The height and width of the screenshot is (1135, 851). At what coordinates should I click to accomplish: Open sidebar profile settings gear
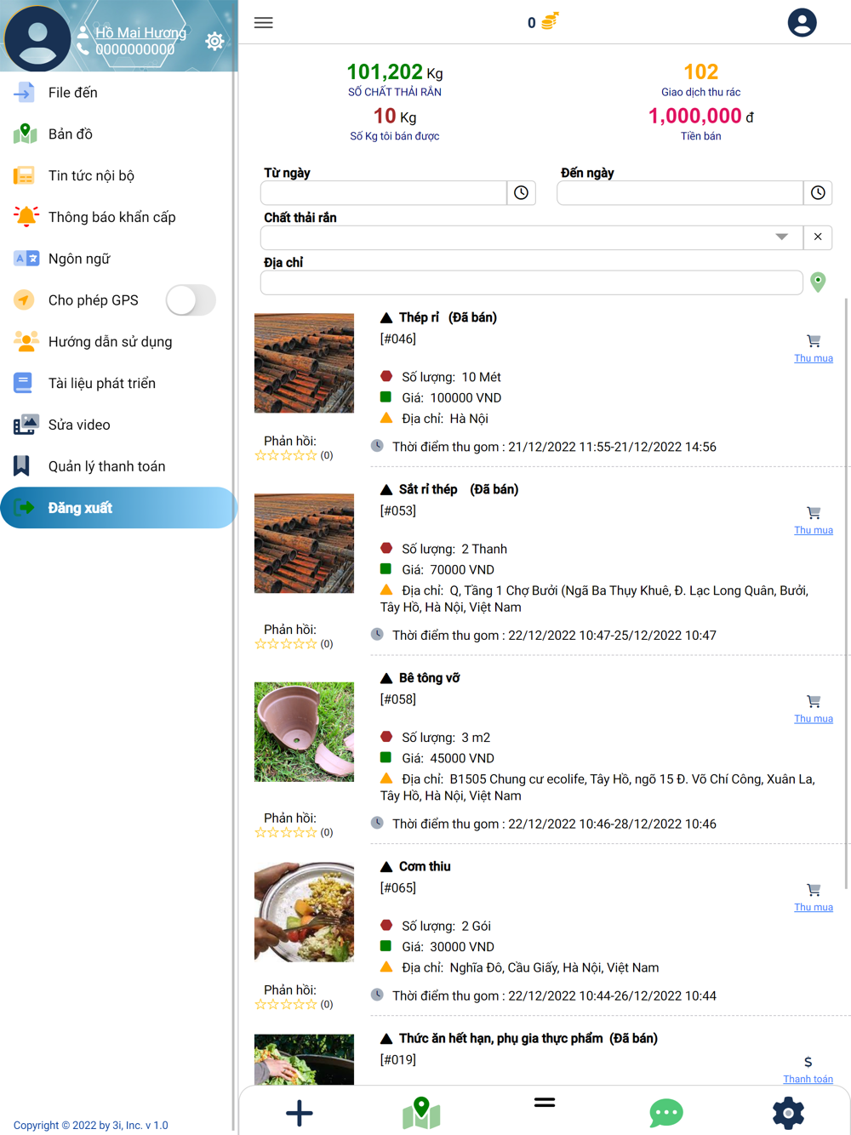(x=214, y=41)
